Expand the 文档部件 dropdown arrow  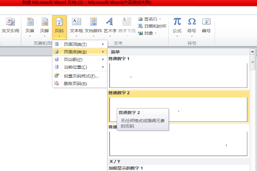93,36
